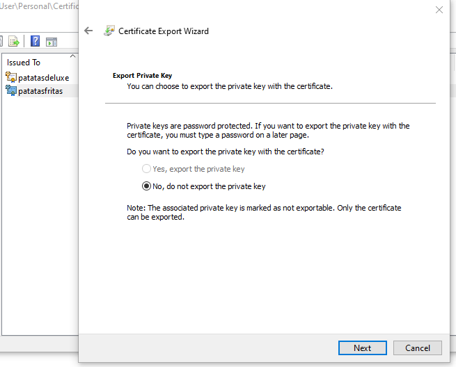Click the 'Export Private Key' heading
The height and width of the screenshot is (367, 456).
click(142, 76)
